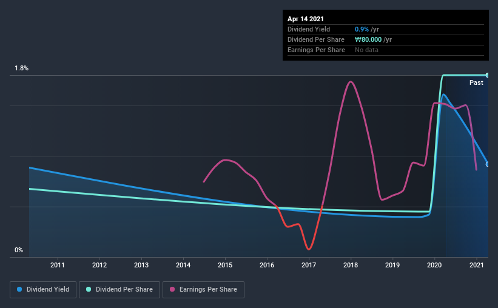Toggle the Dividend Yield legend button

(43, 290)
